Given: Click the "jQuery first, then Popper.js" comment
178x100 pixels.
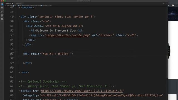Looking at the screenshot, I should click(x=66, y=86).
